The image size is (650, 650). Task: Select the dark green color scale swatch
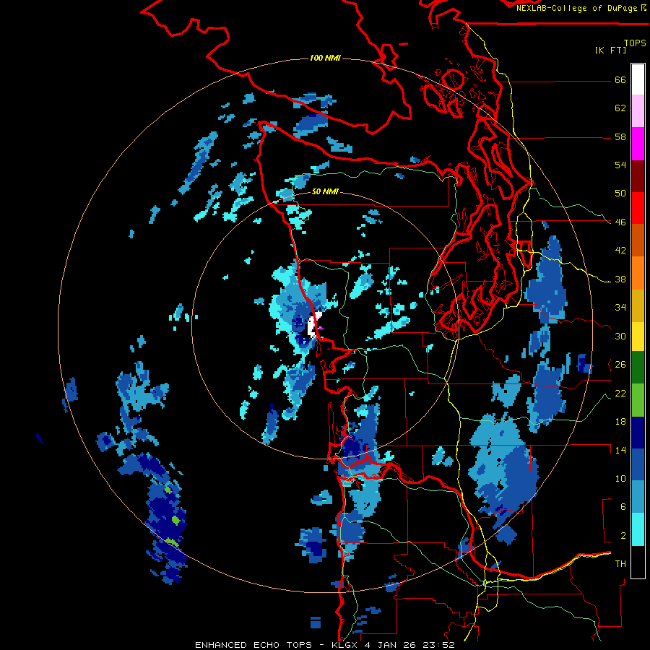pos(638,368)
